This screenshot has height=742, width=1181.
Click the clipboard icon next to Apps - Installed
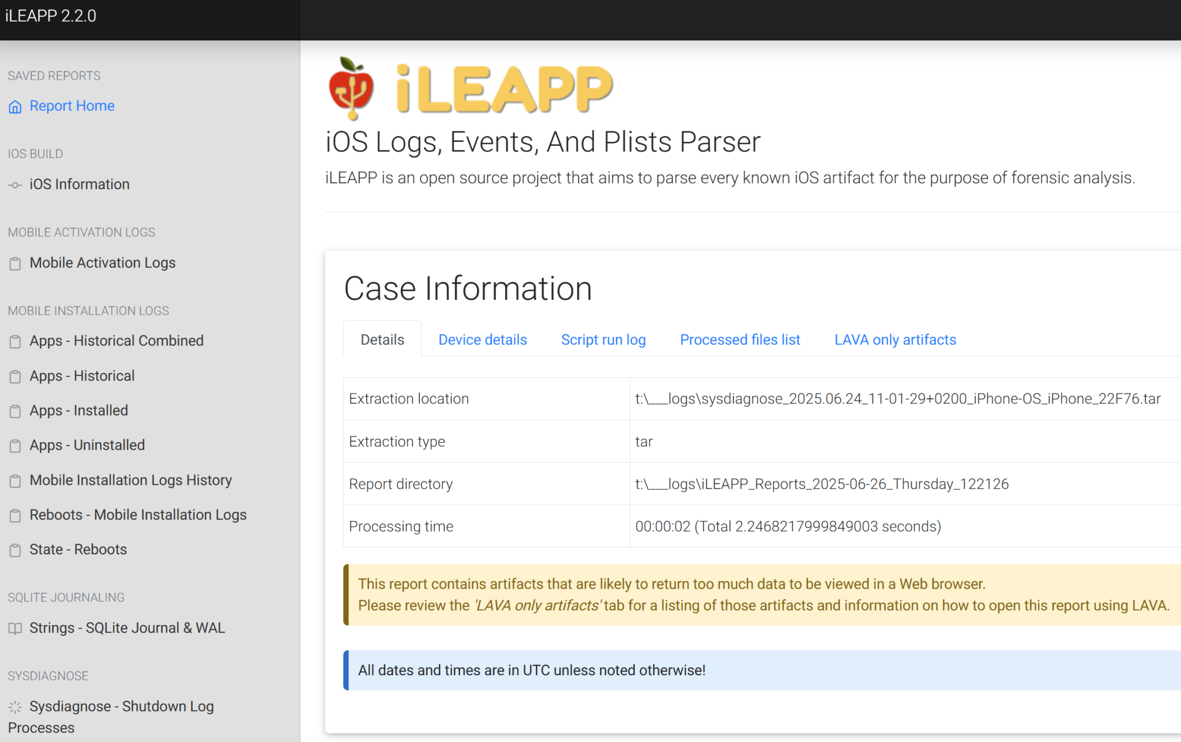15,411
